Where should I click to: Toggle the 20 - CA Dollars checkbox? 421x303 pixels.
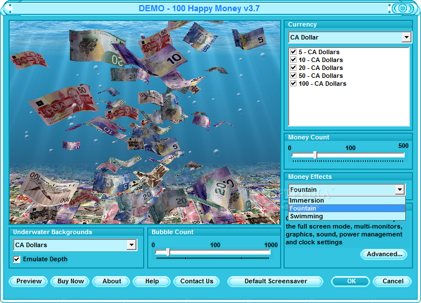(293, 68)
